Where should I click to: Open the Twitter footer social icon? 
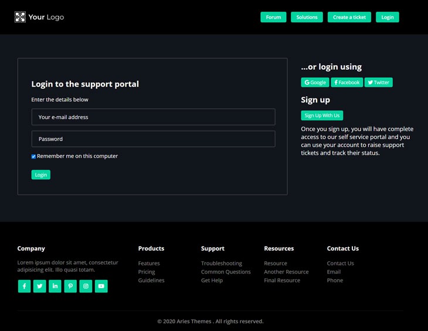(x=39, y=286)
